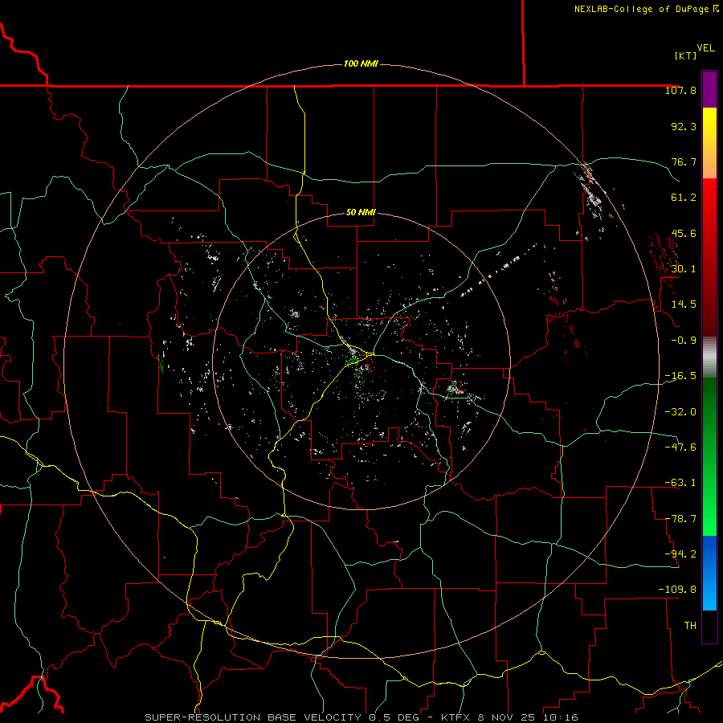Click the NEXLAB-College of DuPage credit text
This screenshot has height=723, width=723.
click(646, 9)
